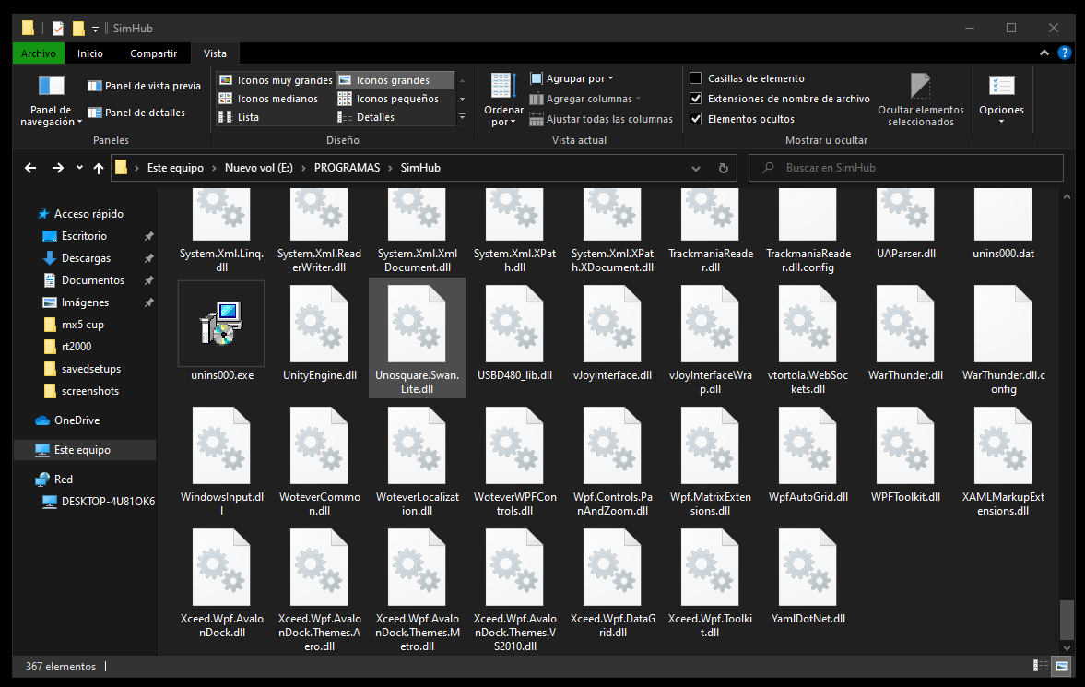1085x687 pixels.
Task: Enable the Casillas de elemento checkbox
Action: tap(696, 78)
